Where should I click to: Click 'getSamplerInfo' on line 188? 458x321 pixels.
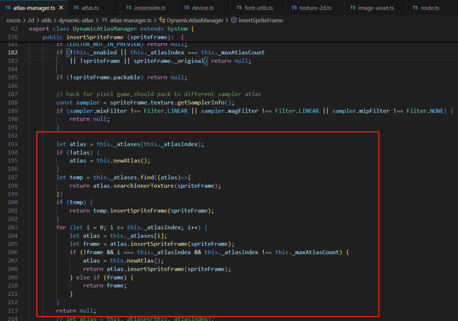[201, 103]
